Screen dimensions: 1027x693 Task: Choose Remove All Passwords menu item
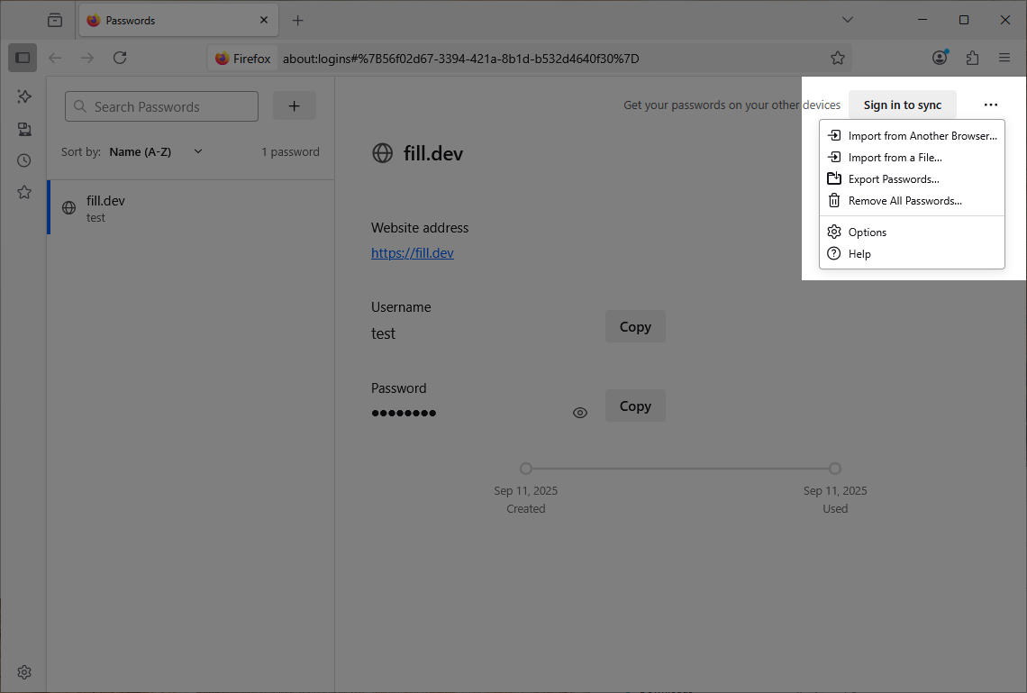(912, 200)
